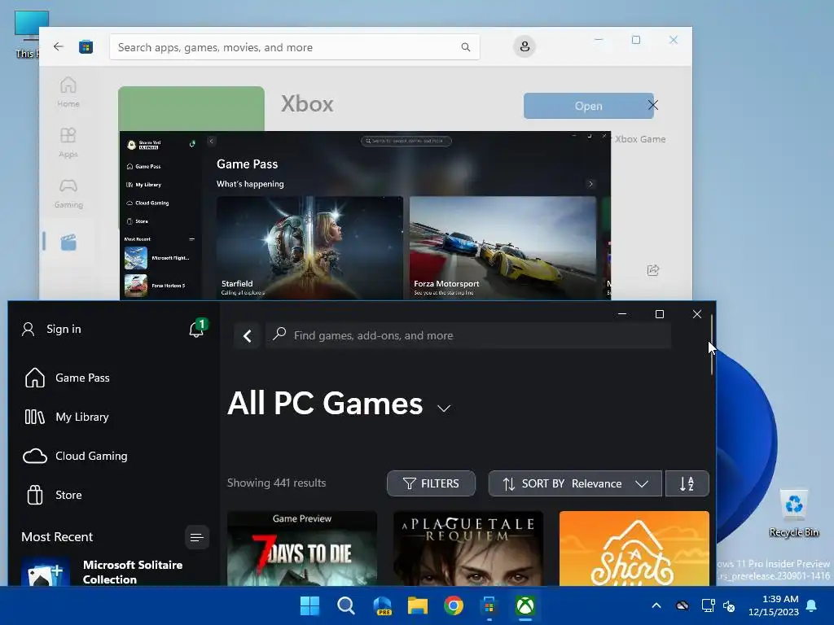
Task: Open the Windows Start menu
Action: [309, 605]
